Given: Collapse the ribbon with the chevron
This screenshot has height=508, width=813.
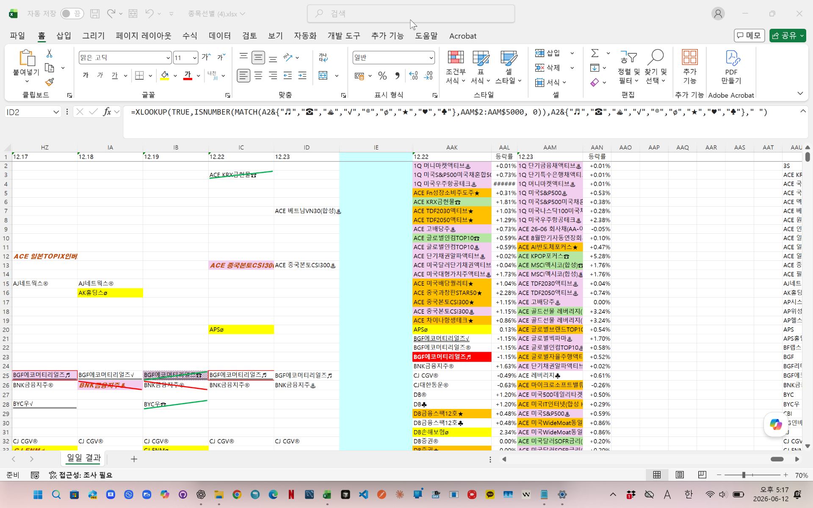Looking at the screenshot, I should pos(800,94).
